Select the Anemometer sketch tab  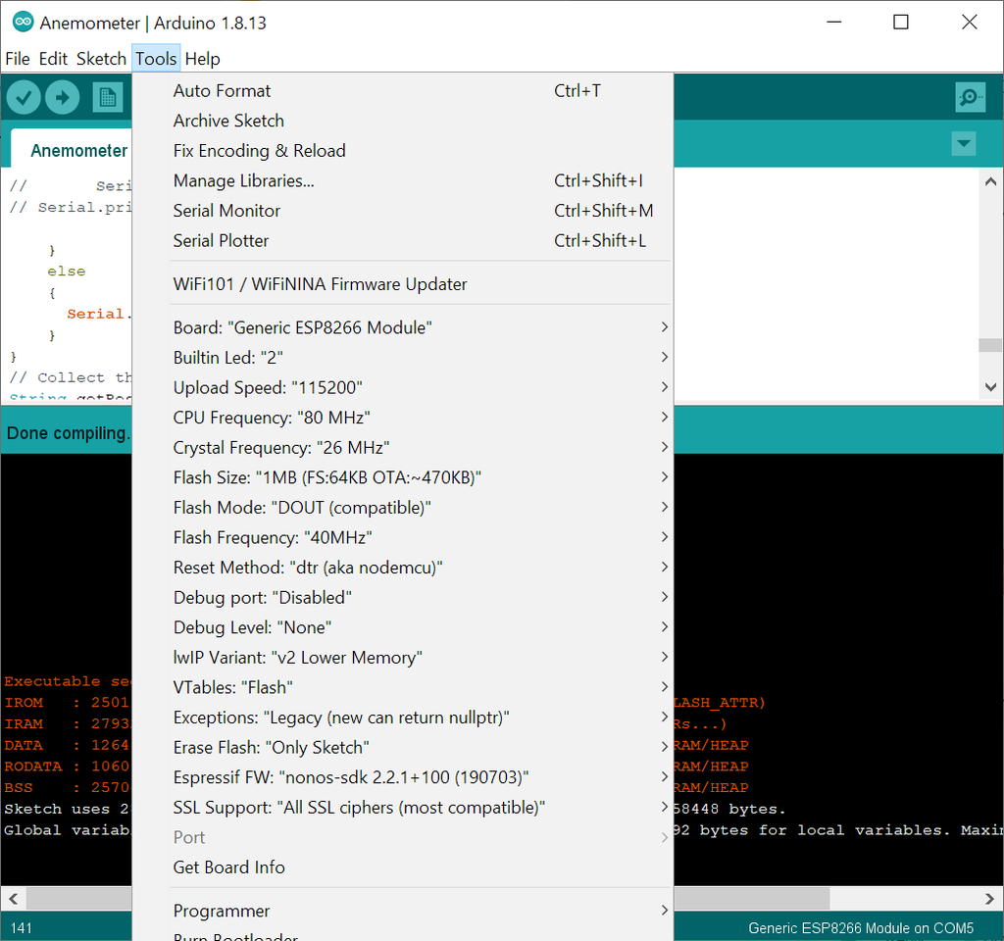(78, 151)
